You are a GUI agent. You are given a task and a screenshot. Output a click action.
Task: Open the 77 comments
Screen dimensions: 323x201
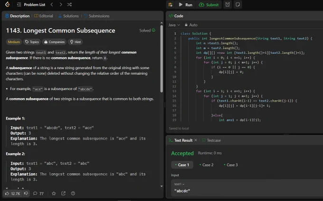tap(38, 193)
